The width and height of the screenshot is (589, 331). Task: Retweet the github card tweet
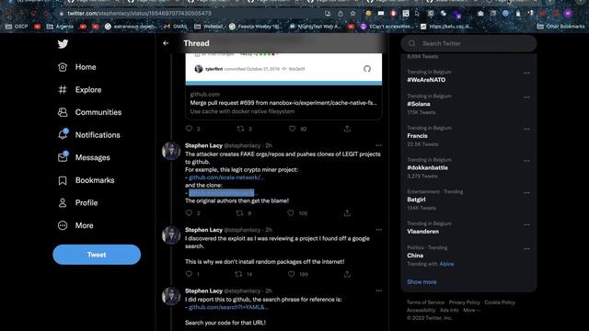coord(240,129)
